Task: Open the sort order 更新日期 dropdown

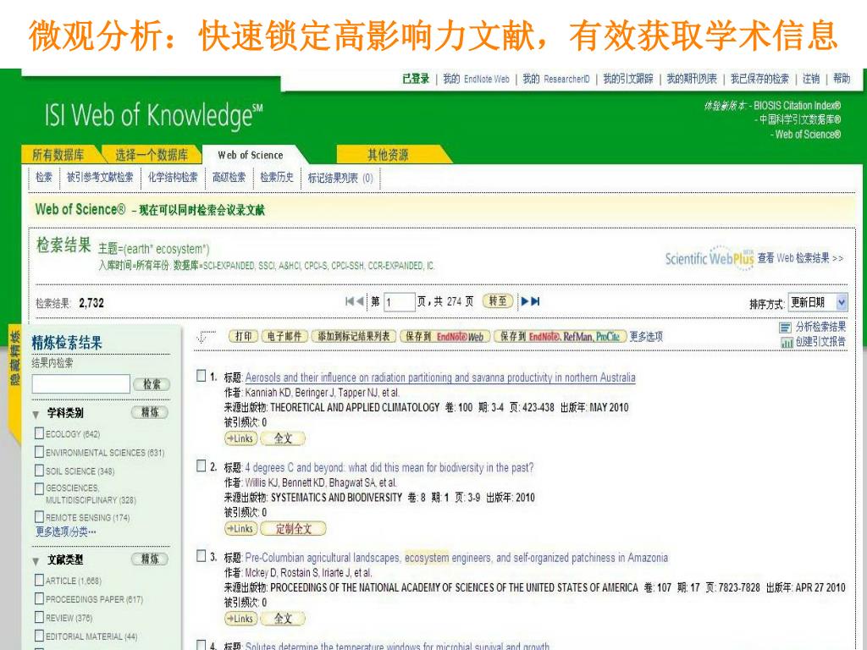Action: click(817, 302)
